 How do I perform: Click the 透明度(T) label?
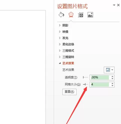[x=71, y=77]
